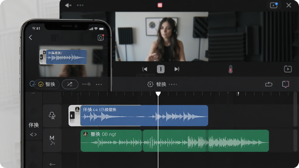Viewport: 299px width, 168px height.
Task: Select the first green clip labeled 00 ngt
Action: click(x=111, y=141)
